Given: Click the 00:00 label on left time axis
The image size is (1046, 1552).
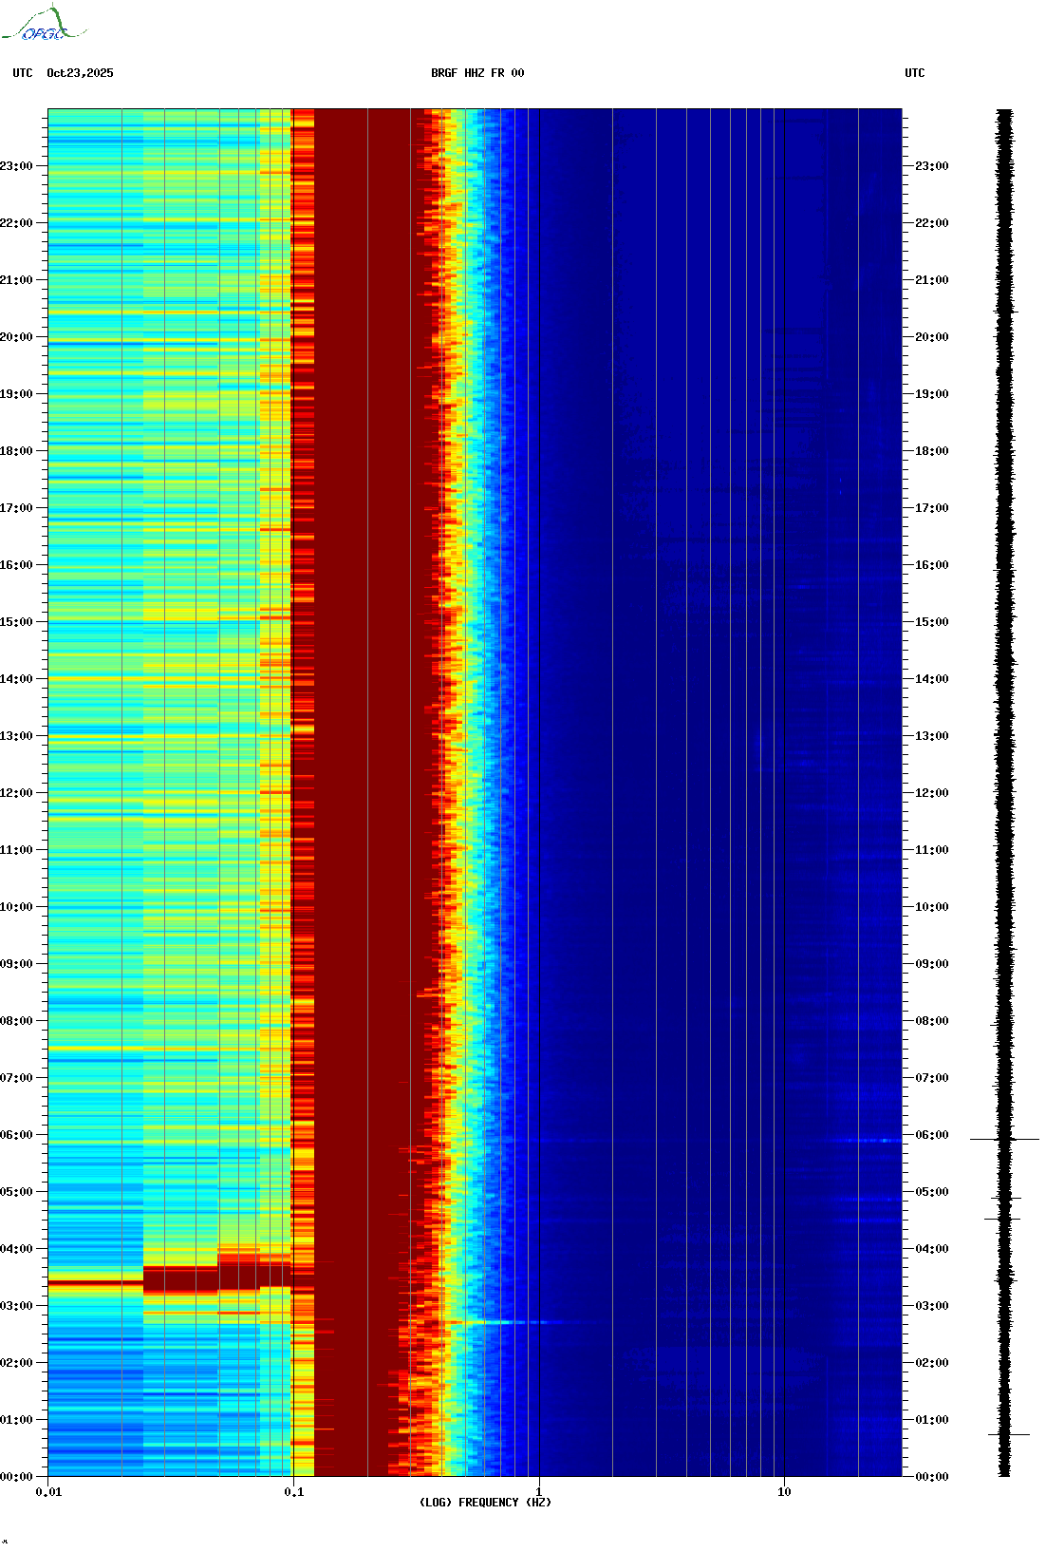Looking at the screenshot, I should (x=17, y=1477).
